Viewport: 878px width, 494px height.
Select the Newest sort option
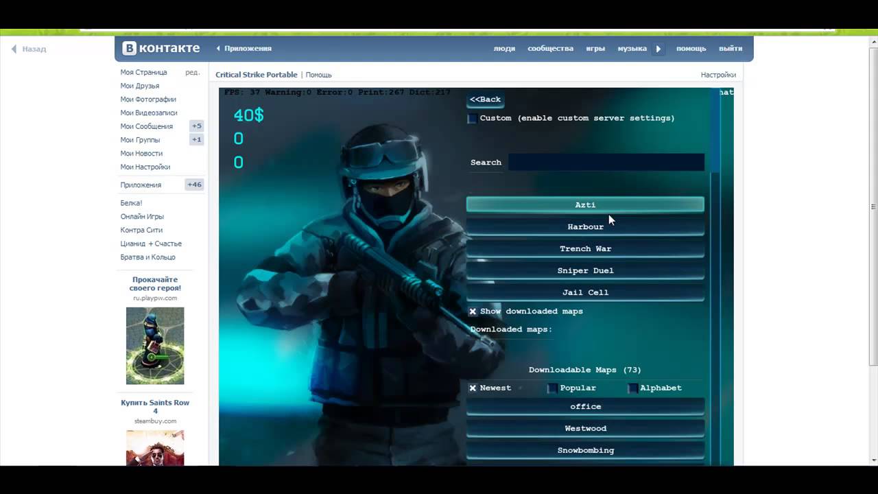coord(473,388)
